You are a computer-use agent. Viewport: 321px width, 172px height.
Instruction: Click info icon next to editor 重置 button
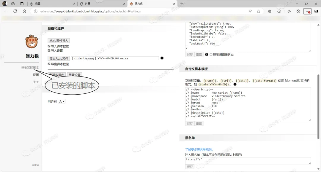click(x=207, y=55)
